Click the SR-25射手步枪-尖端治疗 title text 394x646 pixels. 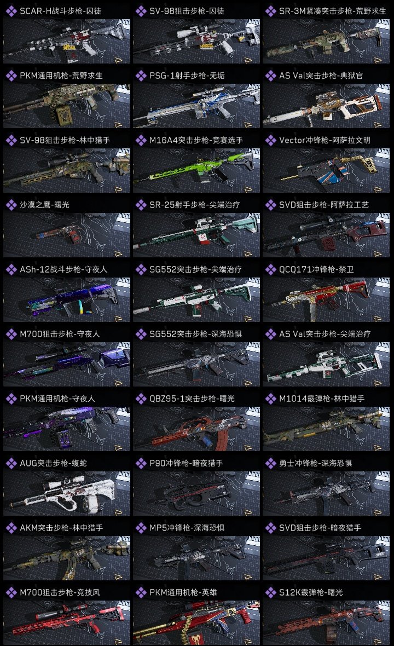[x=194, y=205]
